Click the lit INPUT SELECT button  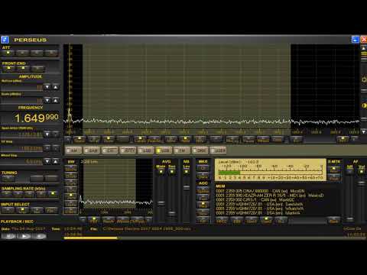tap(22, 210)
